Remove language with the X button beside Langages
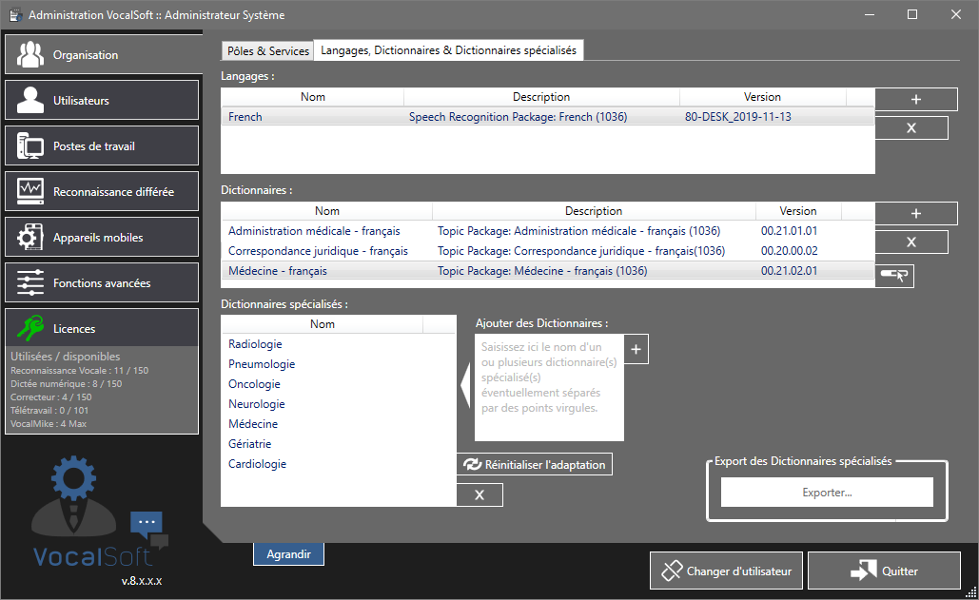Screen dimensions: 979x600 (x=911, y=127)
